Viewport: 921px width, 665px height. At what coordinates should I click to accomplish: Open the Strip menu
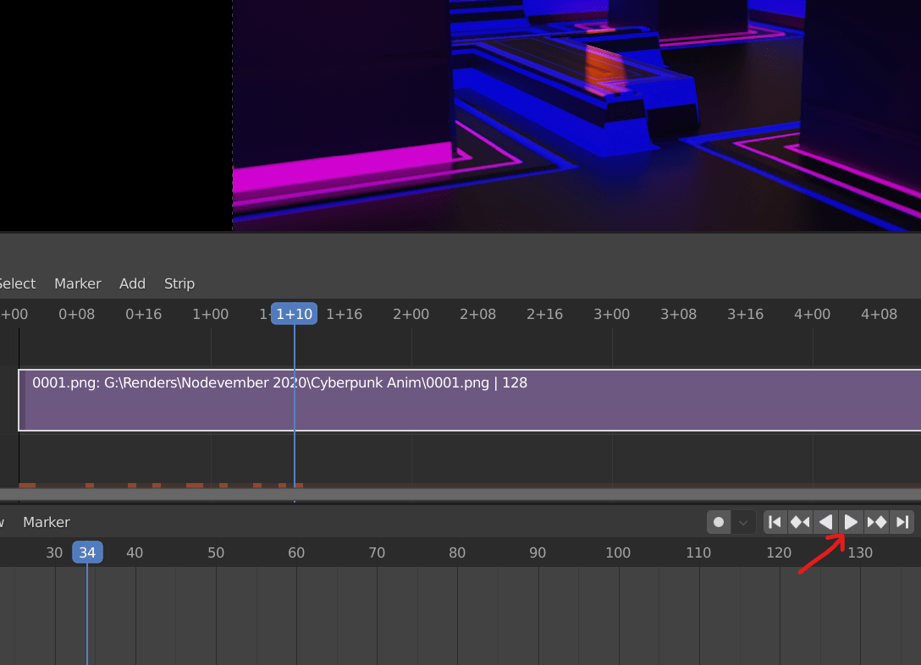pos(179,283)
